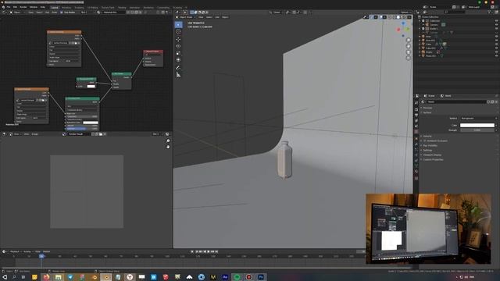Hide Plane.001 using its eye icon
500x281 pixels.
coord(497,55)
